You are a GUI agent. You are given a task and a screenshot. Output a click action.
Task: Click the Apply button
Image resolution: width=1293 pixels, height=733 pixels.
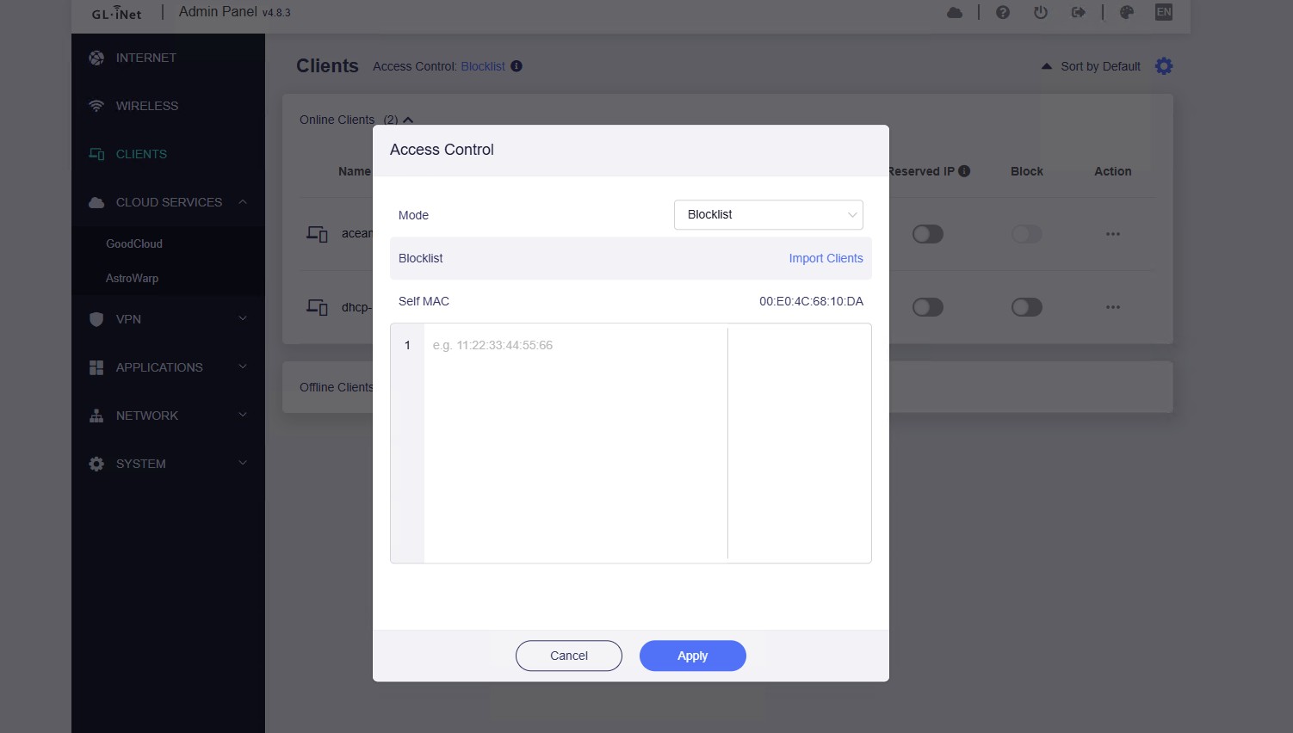coord(693,656)
